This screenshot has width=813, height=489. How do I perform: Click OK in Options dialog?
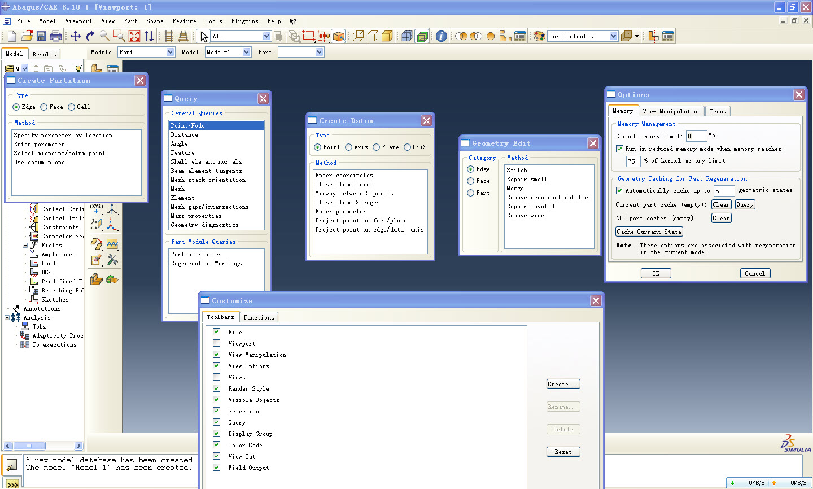point(655,273)
